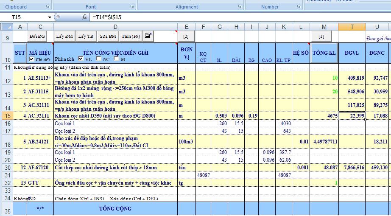
Task: Select column T header
Action: pos(352,27)
